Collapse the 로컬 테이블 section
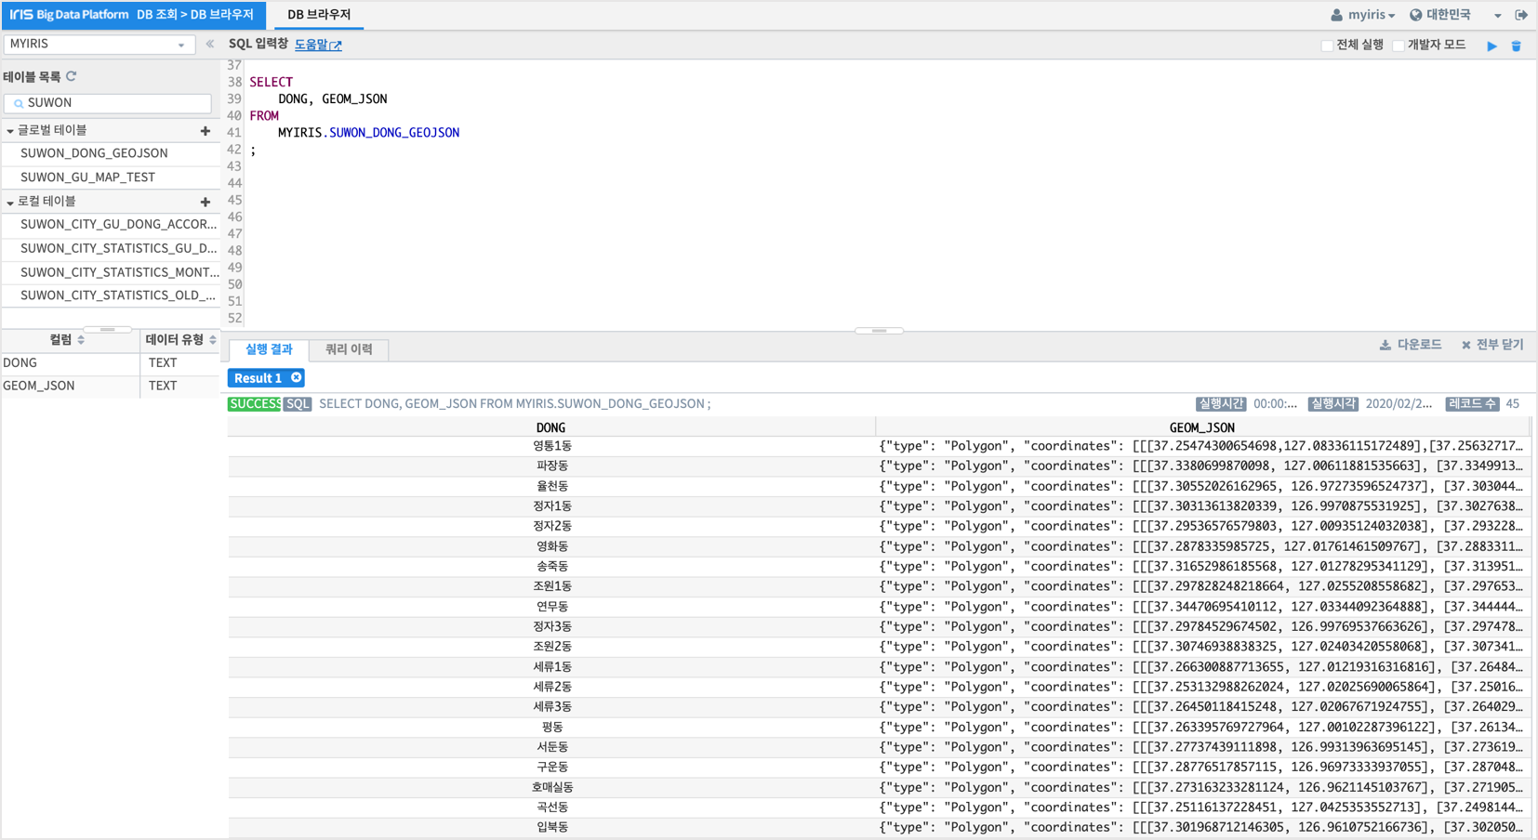This screenshot has height=840, width=1538. point(10,202)
